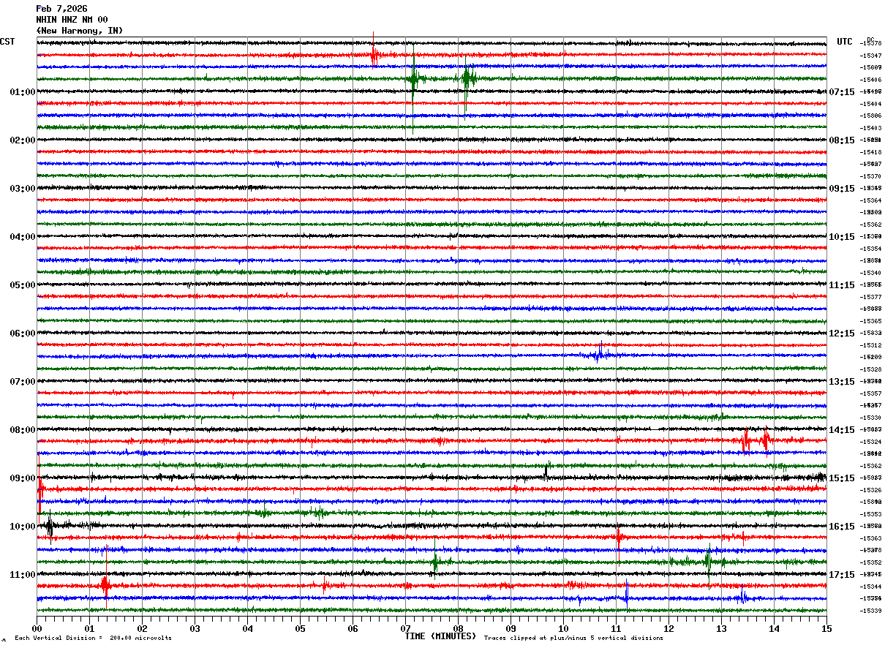Pick minute tick 08 on the time axis
This screenshot has height=648, width=885.
(458, 628)
